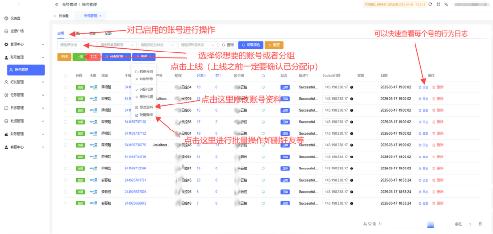Viewport: 493px width, 234px height.
Task: Expand 财务管理 in the sidebar
Action: [25, 134]
